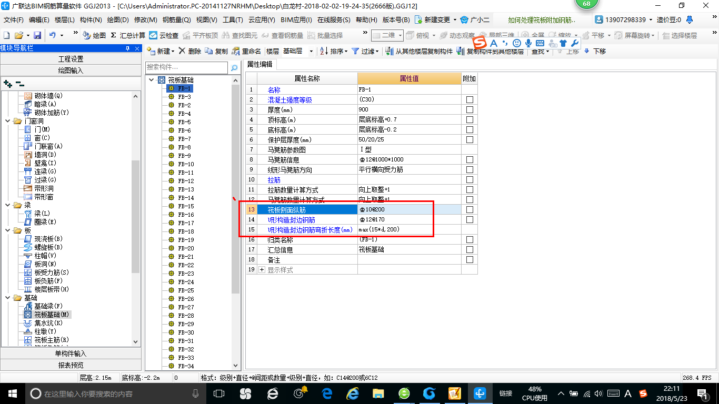Screen dimensions: 719x404
Task: Click the 下移 move down button
Action: click(x=595, y=51)
